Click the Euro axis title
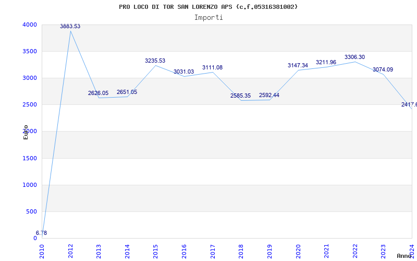The height and width of the screenshot is (261, 417). pyautogui.click(x=26, y=132)
